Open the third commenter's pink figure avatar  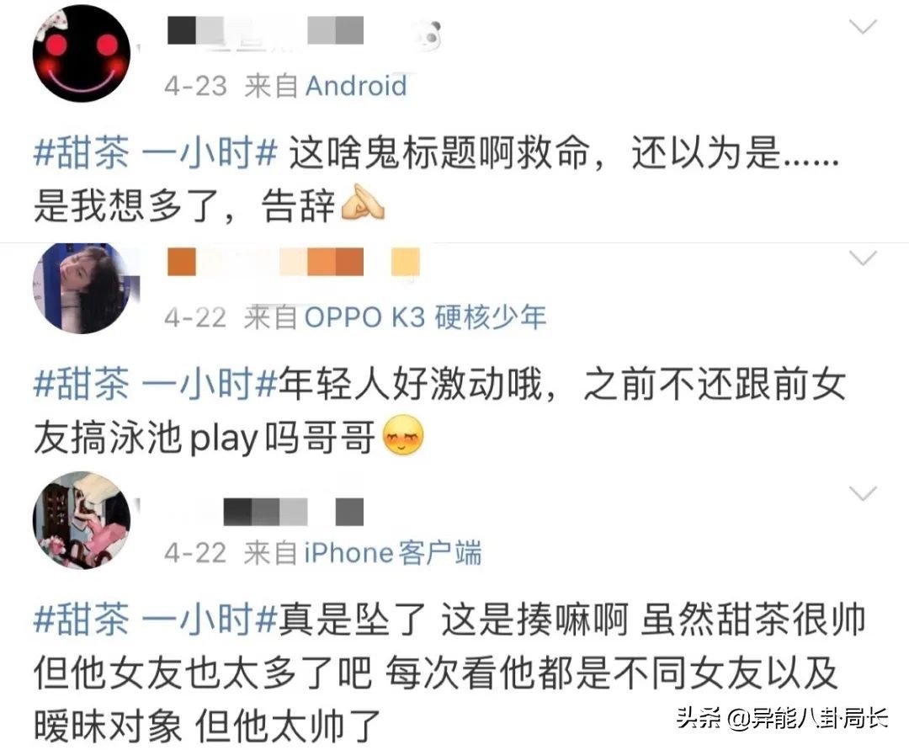[82, 520]
